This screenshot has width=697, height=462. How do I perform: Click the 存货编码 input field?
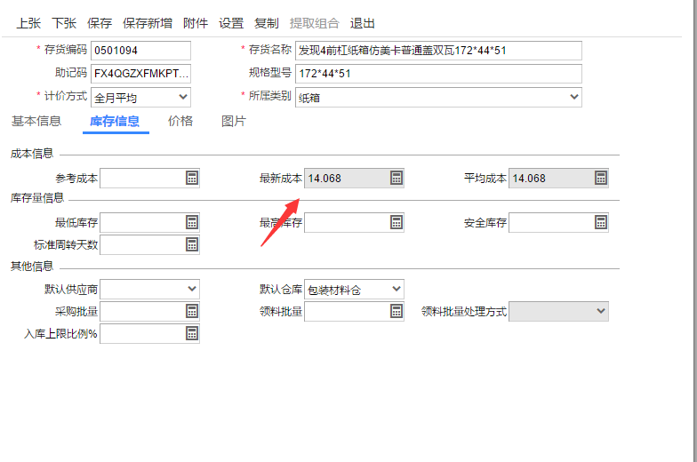tap(140, 51)
